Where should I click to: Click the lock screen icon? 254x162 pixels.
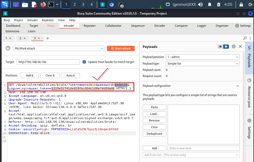(241, 4)
